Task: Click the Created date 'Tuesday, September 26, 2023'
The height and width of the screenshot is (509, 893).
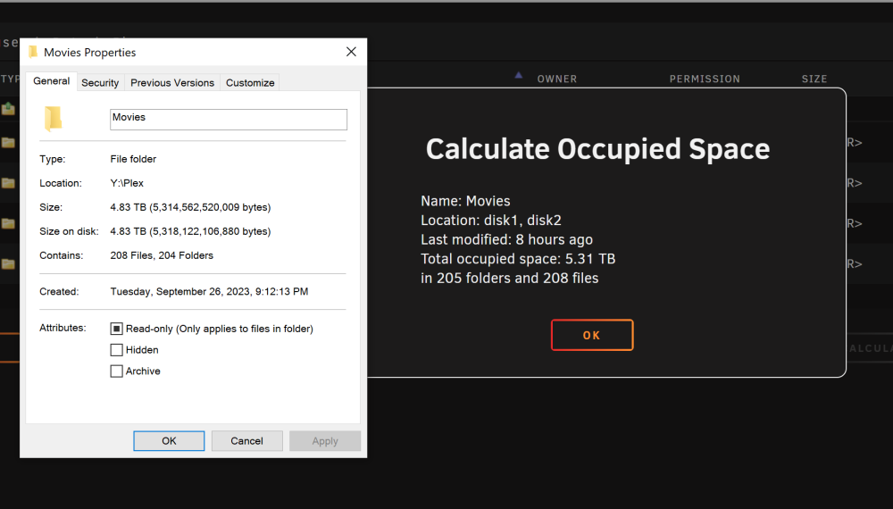Action: (x=180, y=291)
